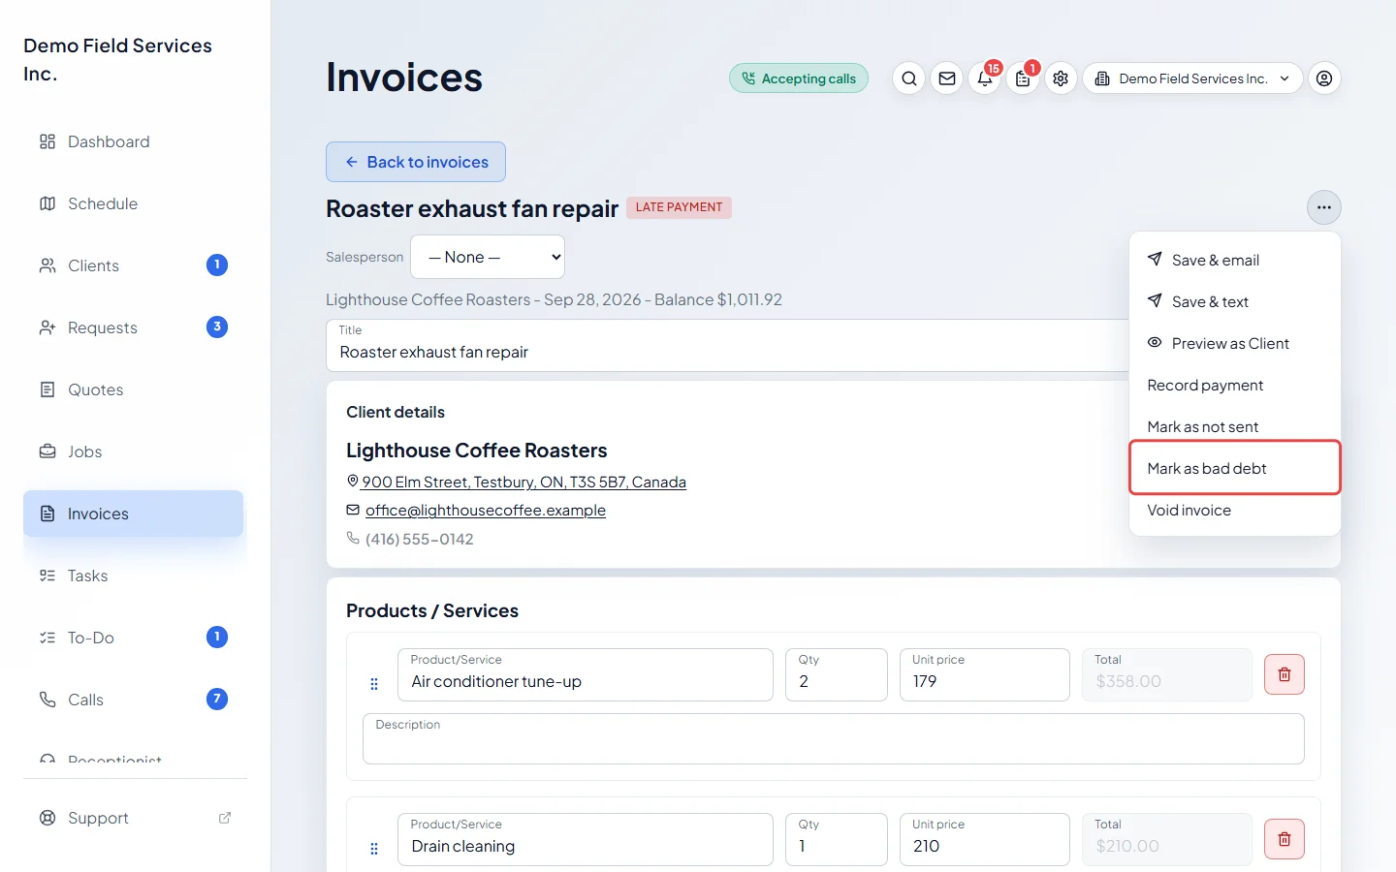
Task: Grab the Air conditioner tune-up drag handle
Action: pyautogui.click(x=374, y=684)
